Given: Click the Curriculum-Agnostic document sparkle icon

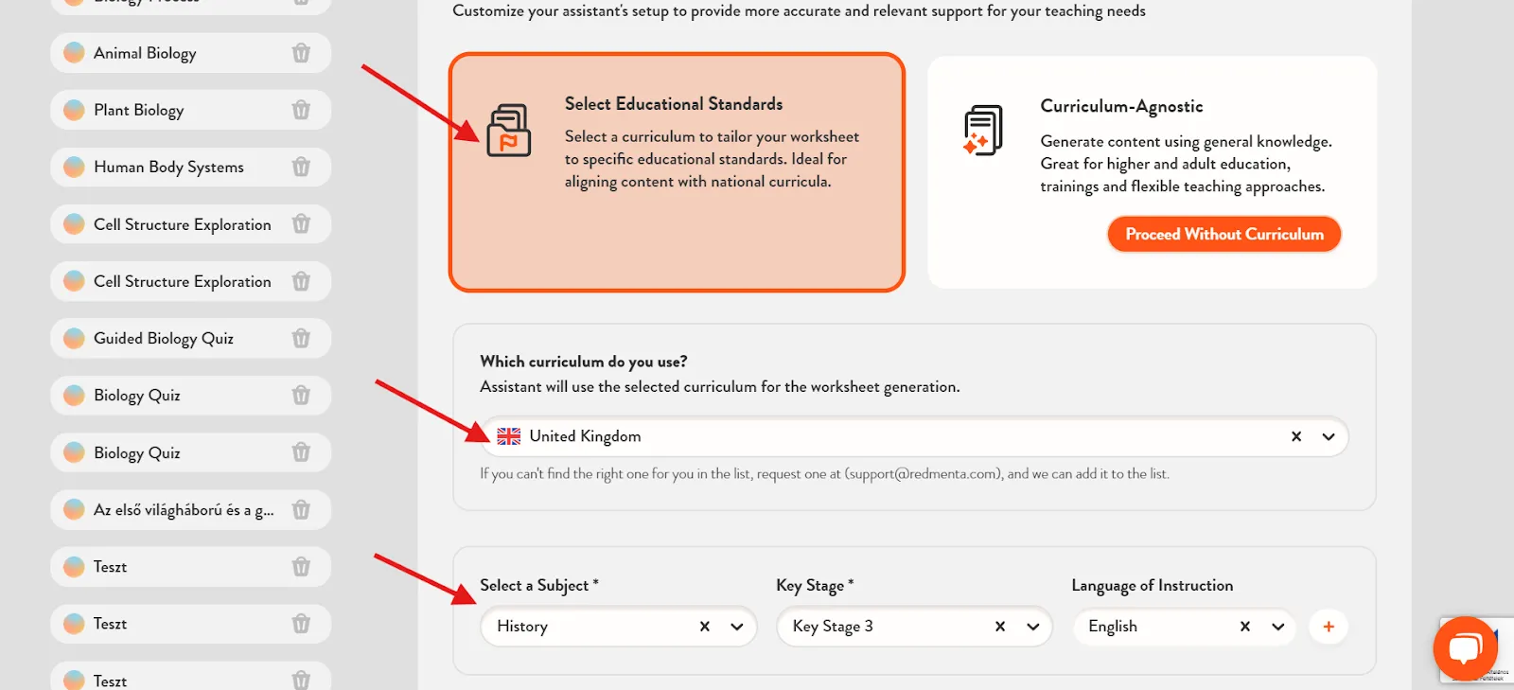Looking at the screenshot, I should click(982, 131).
